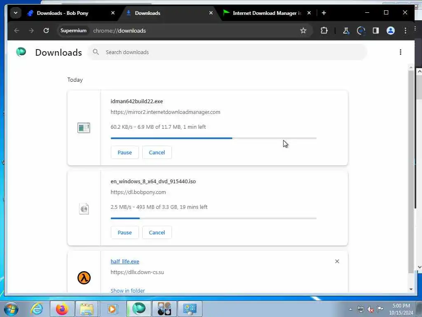Go back with the back arrow
The width and height of the screenshot is (422, 317).
click(16, 31)
